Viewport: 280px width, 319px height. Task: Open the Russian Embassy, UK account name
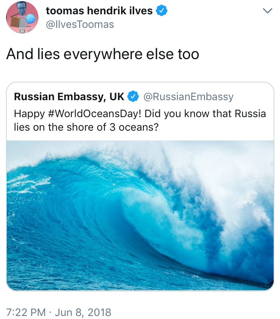pos(69,97)
